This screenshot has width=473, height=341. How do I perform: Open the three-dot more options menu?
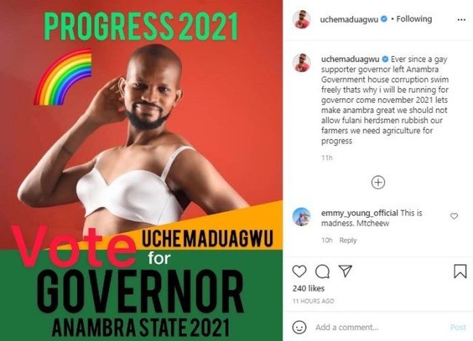pos(462,20)
